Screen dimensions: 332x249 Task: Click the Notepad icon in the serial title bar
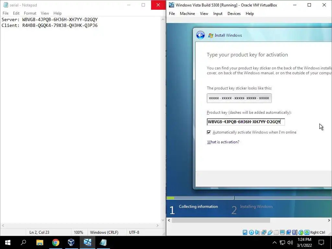pyautogui.click(x=6, y=5)
